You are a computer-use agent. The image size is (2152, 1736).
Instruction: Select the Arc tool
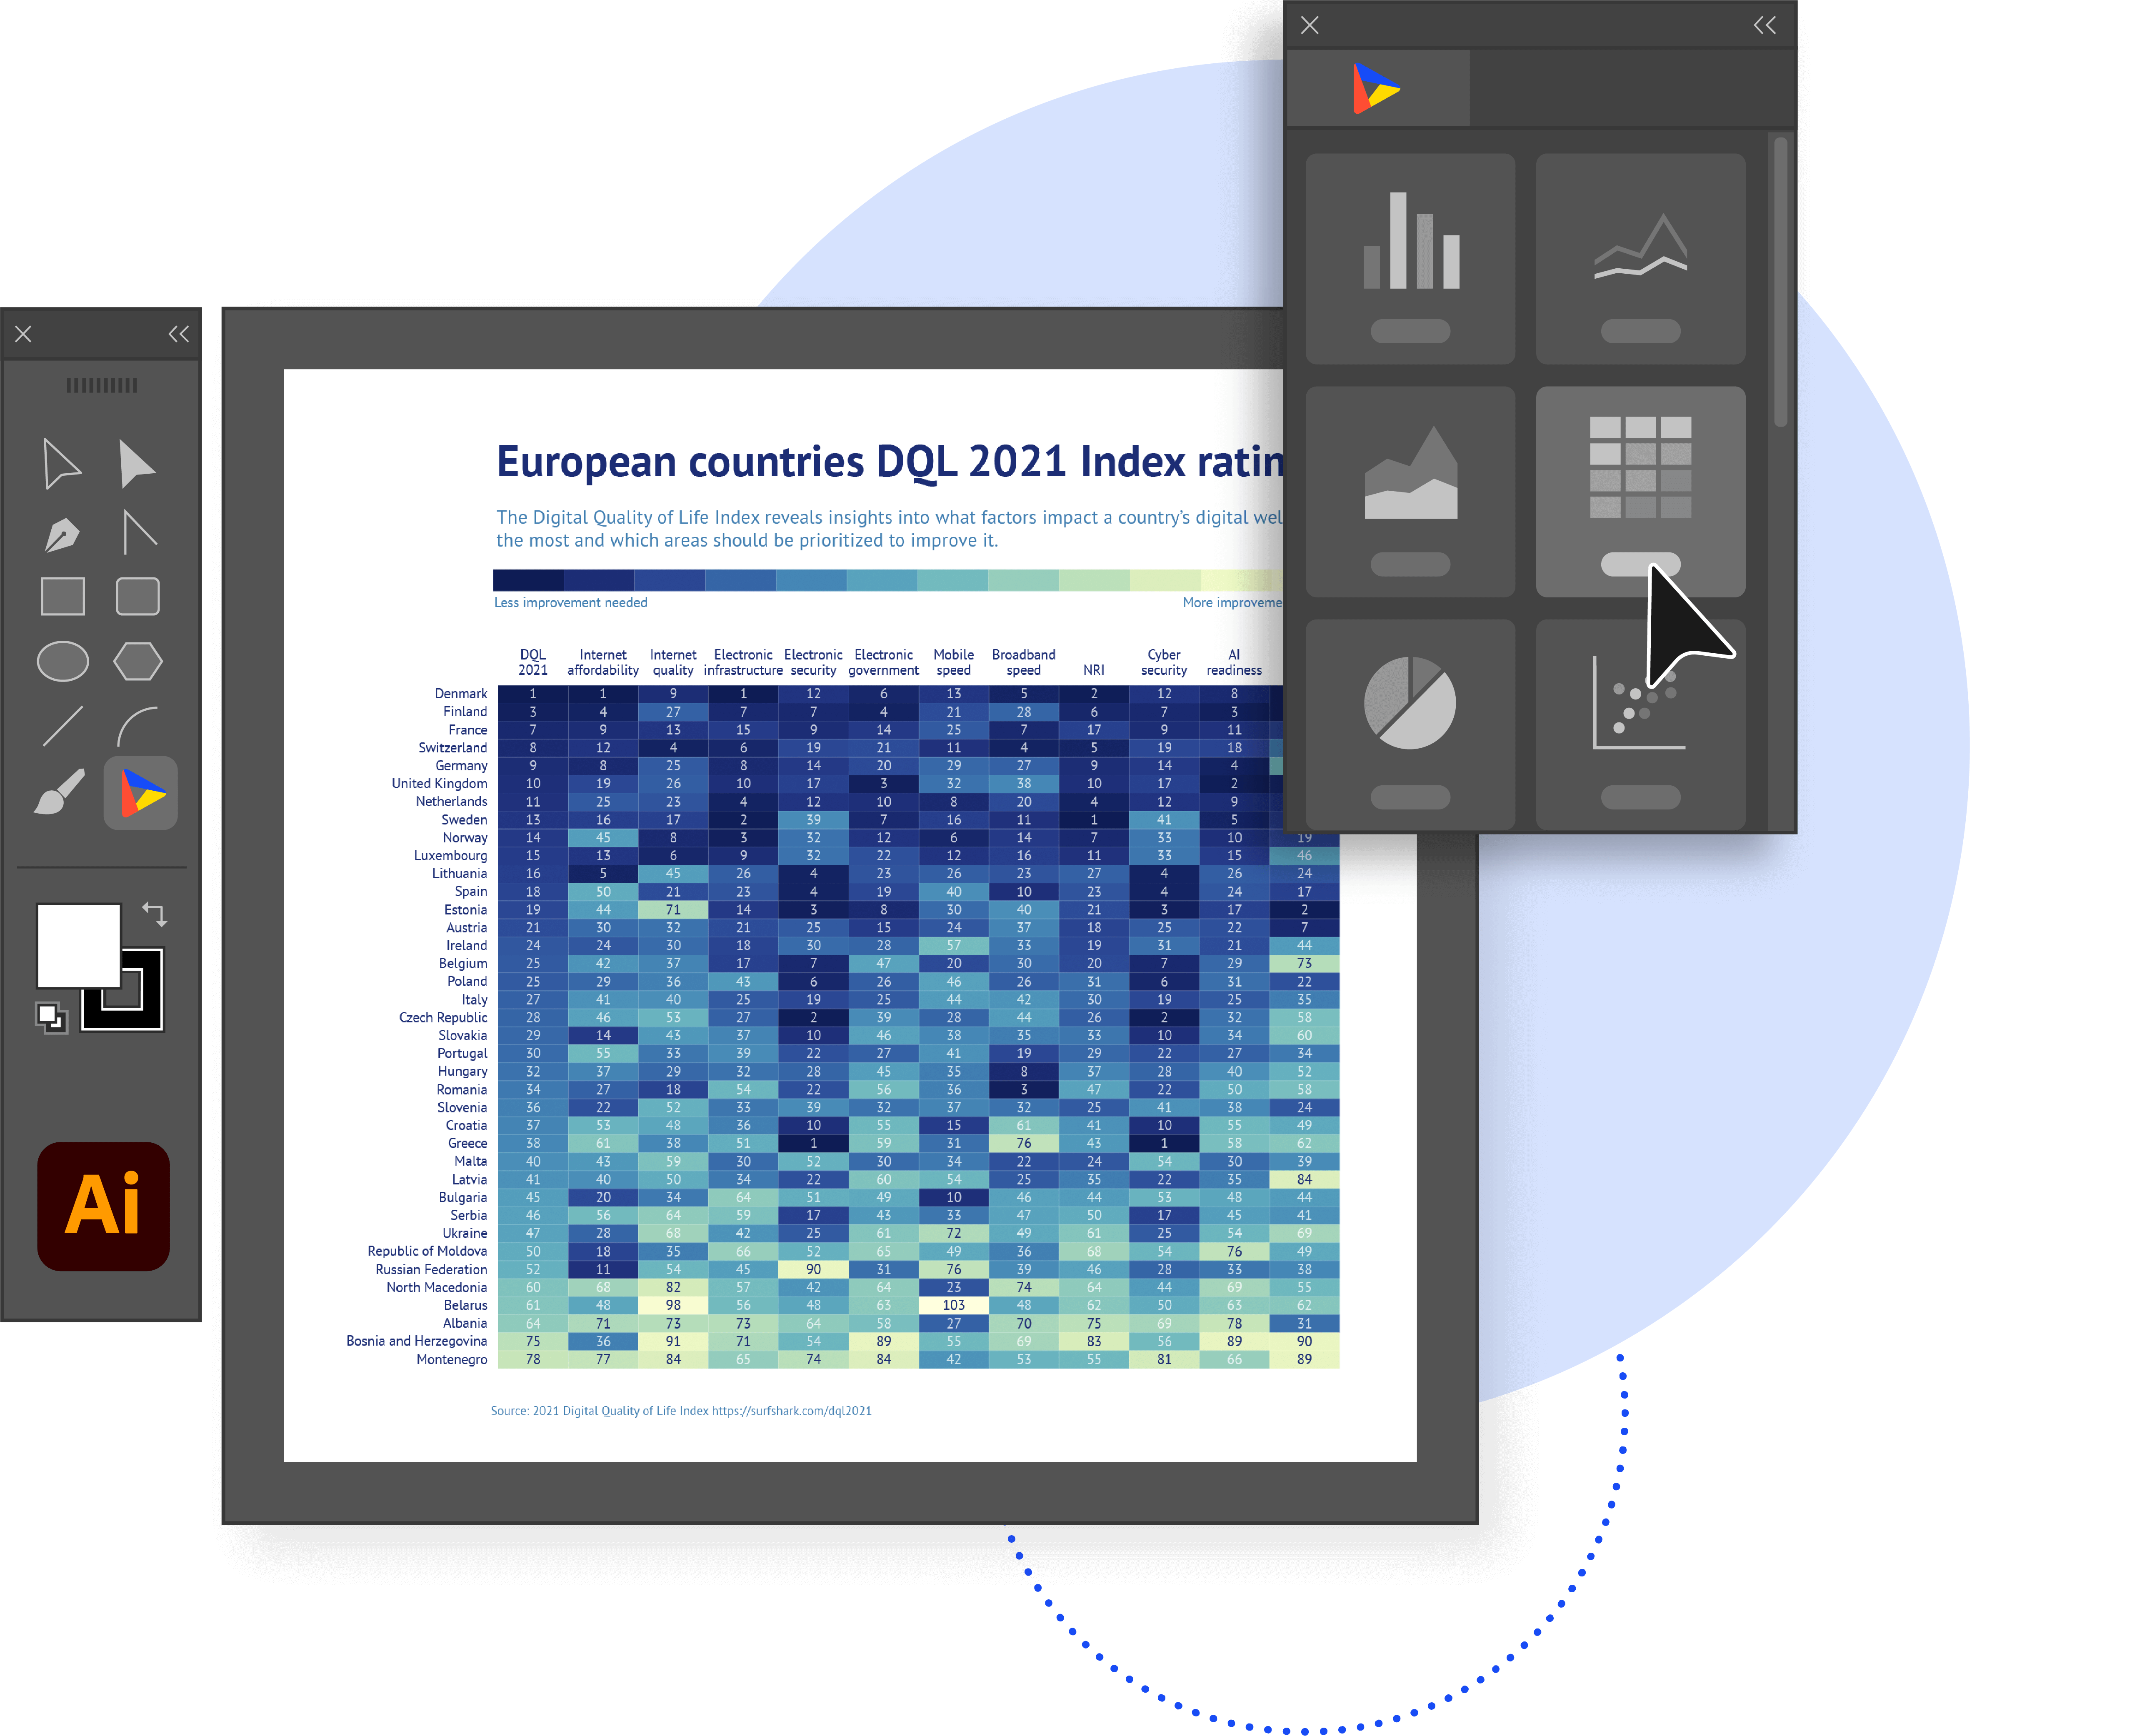tap(138, 726)
